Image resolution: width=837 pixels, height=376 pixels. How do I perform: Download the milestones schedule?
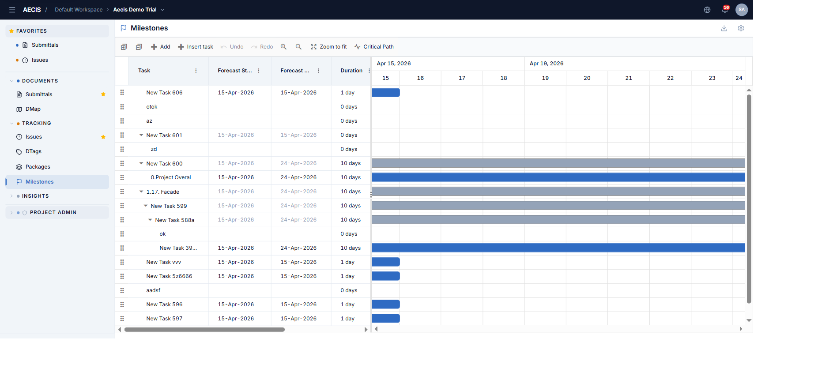pyautogui.click(x=724, y=28)
